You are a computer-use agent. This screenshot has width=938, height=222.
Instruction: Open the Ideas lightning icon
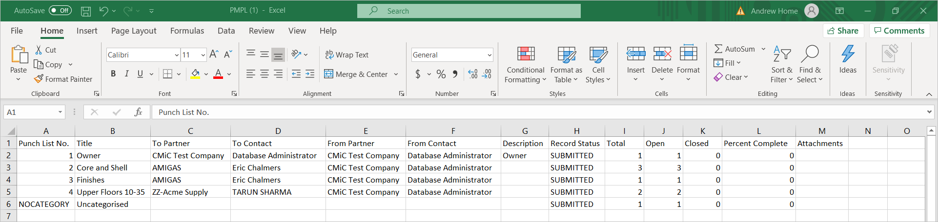coord(848,54)
